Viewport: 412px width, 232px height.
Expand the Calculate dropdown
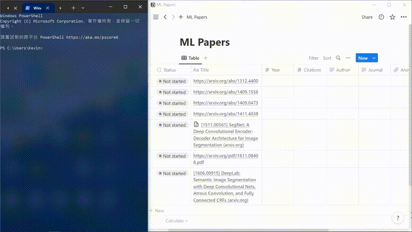(177, 221)
